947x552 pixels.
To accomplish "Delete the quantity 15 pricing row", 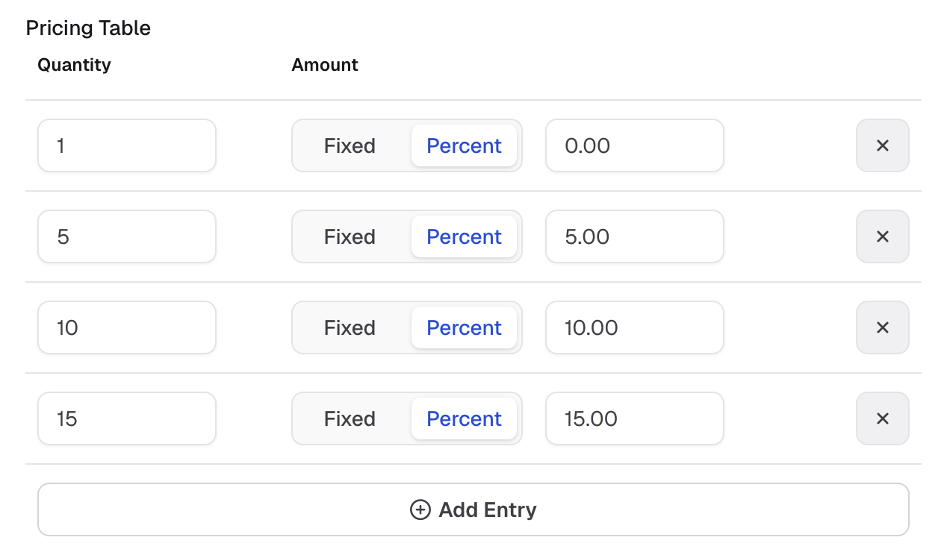I will tap(882, 418).
